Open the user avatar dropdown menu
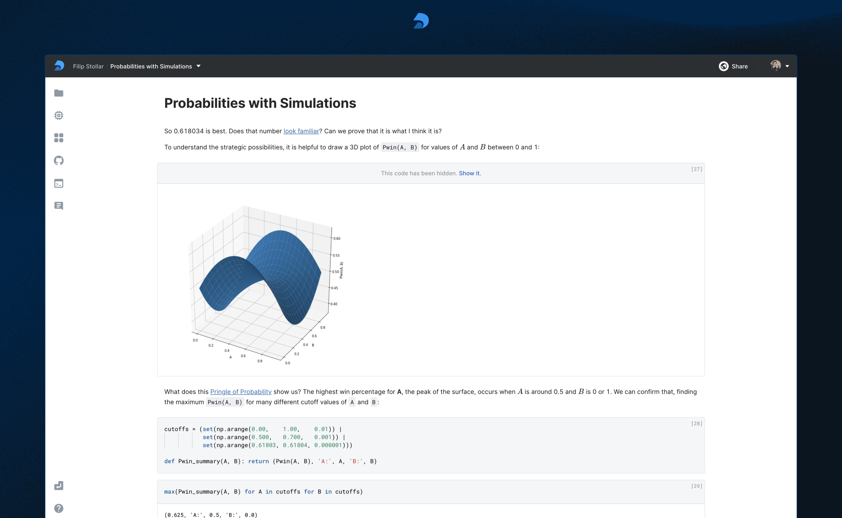This screenshot has width=842, height=518. click(779, 66)
